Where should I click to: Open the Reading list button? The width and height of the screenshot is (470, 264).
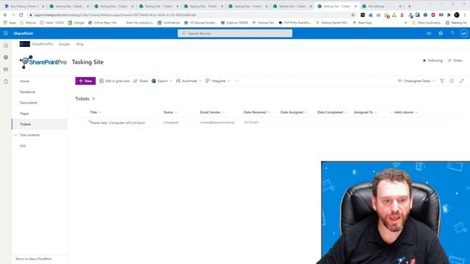pos(456,23)
